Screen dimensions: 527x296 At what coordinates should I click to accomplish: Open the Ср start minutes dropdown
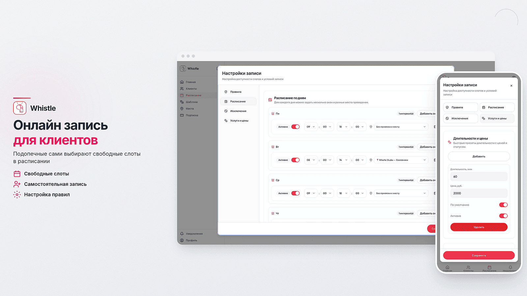click(x=327, y=193)
